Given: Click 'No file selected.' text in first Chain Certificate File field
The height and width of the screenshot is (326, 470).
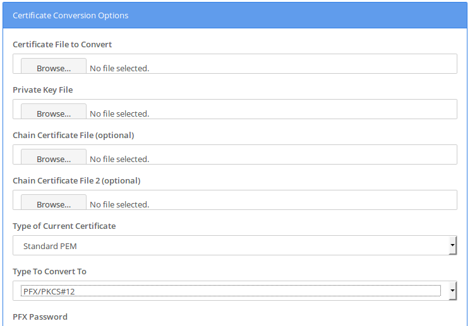Looking at the screenshot, I should tap(119, 160).
